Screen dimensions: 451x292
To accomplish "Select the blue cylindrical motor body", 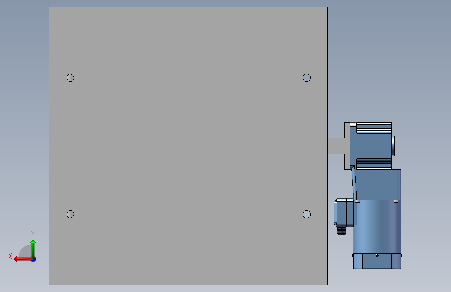I will coord(377,227).
